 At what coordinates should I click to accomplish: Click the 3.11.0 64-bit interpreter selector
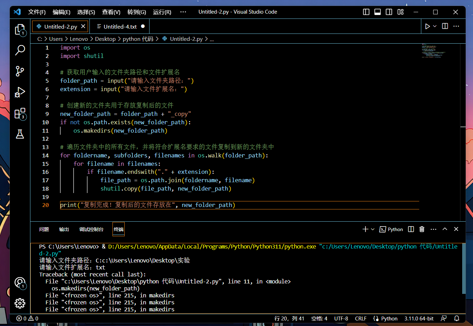point(419,318)
